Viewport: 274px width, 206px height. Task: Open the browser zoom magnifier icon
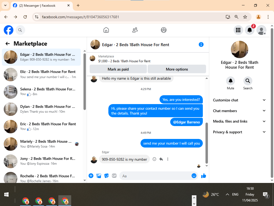[x=237, y=17]
